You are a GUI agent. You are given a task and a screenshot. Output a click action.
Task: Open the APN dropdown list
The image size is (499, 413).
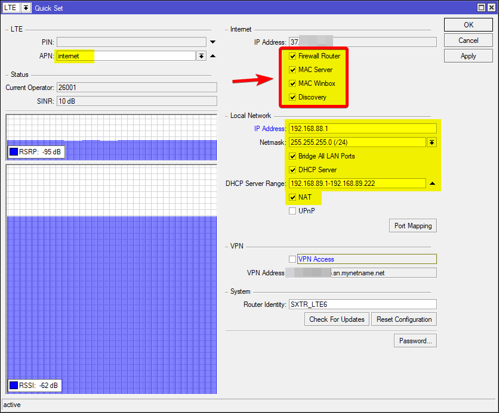(x=201, y=56)
